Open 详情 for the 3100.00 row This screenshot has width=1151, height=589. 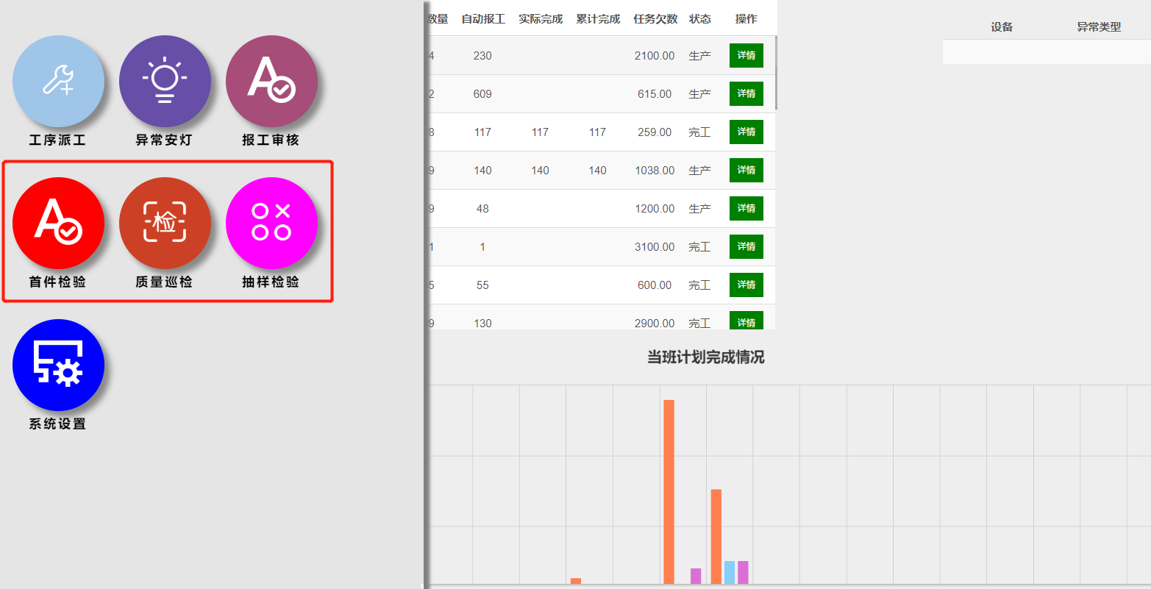(x=746, y=247)
